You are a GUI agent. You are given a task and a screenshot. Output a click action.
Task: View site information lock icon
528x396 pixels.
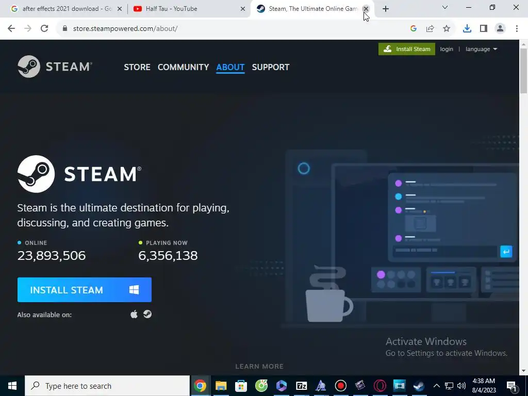(x=65, y=29)
